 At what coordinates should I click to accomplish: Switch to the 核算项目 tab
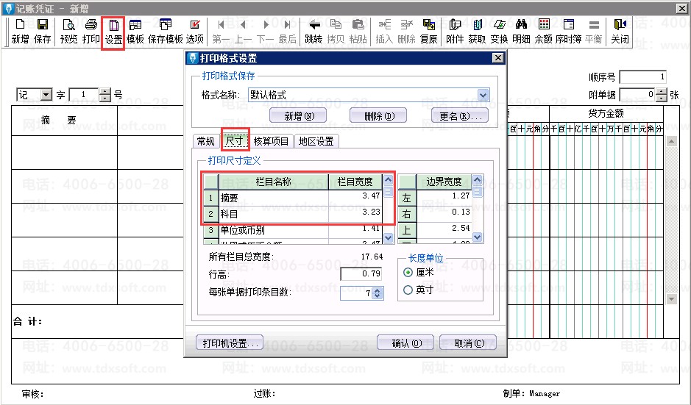pos(272,141)
